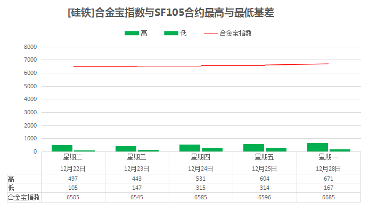This screenshot has height=211, width=369.
Task: Click y-axis label 6000
Action: [x=30, y=73]
